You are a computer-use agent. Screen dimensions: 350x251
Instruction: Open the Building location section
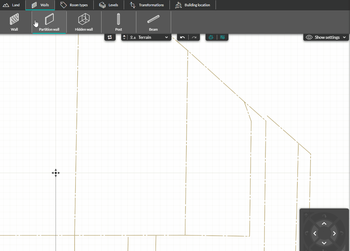(x=193, y=5)
